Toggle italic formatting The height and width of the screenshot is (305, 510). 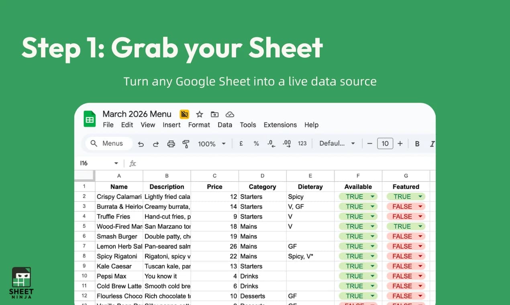click(431, 143)
